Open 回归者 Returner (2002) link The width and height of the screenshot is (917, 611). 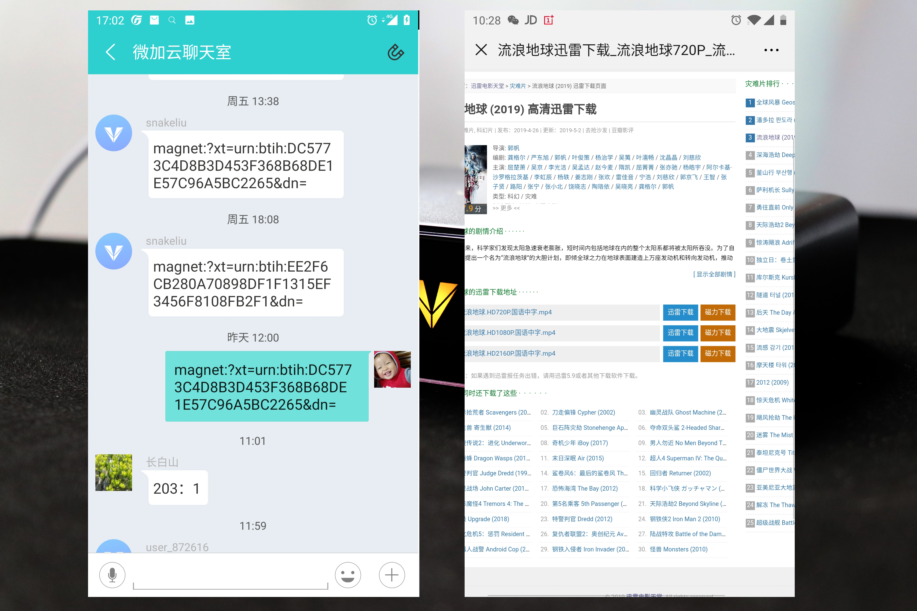[x=680, y=474]
